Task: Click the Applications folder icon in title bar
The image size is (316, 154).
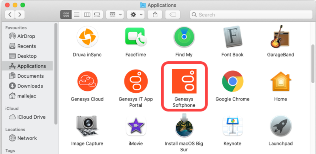Action: (x=143, y=5)
